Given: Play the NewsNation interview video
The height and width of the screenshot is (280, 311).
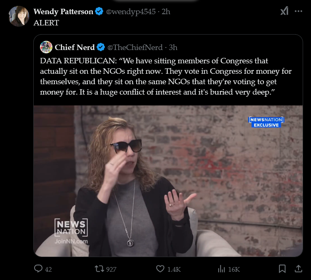Looking at the screenshot, I should [x=168, y=181].
